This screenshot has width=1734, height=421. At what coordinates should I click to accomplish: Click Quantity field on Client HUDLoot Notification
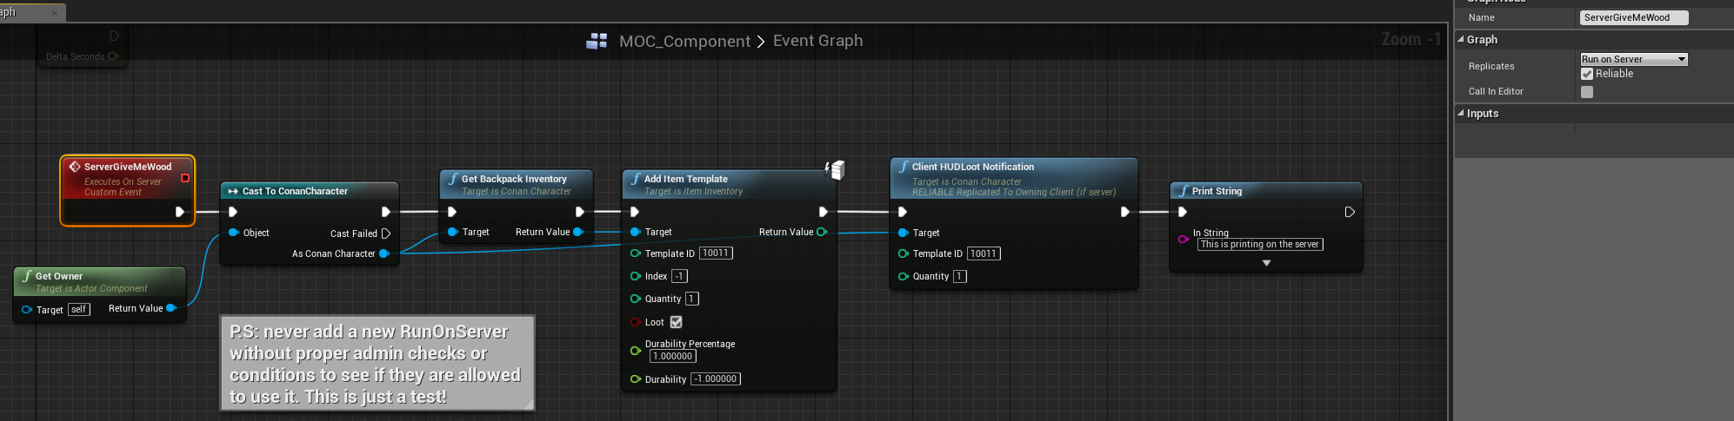(960, 276)
